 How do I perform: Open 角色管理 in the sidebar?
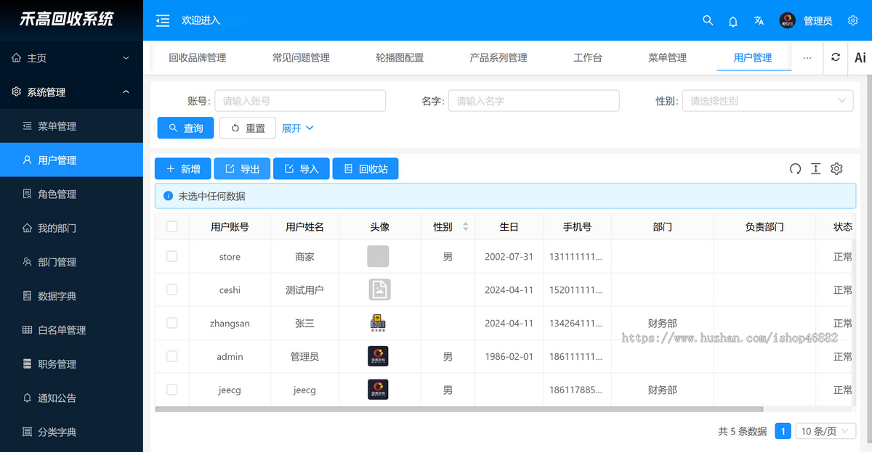point(71,194)
